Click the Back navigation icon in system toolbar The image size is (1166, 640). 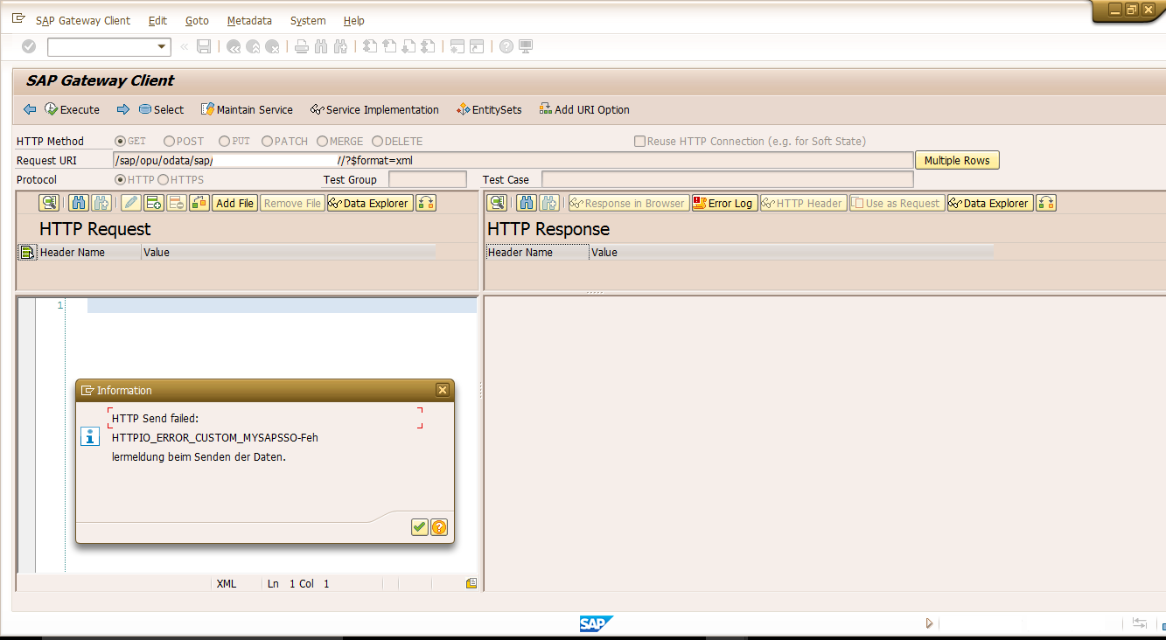click(234, 47)
